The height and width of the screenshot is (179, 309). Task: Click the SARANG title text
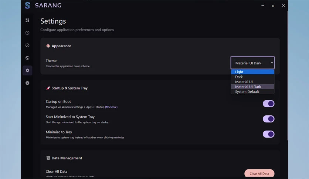(x=48, y=5)
